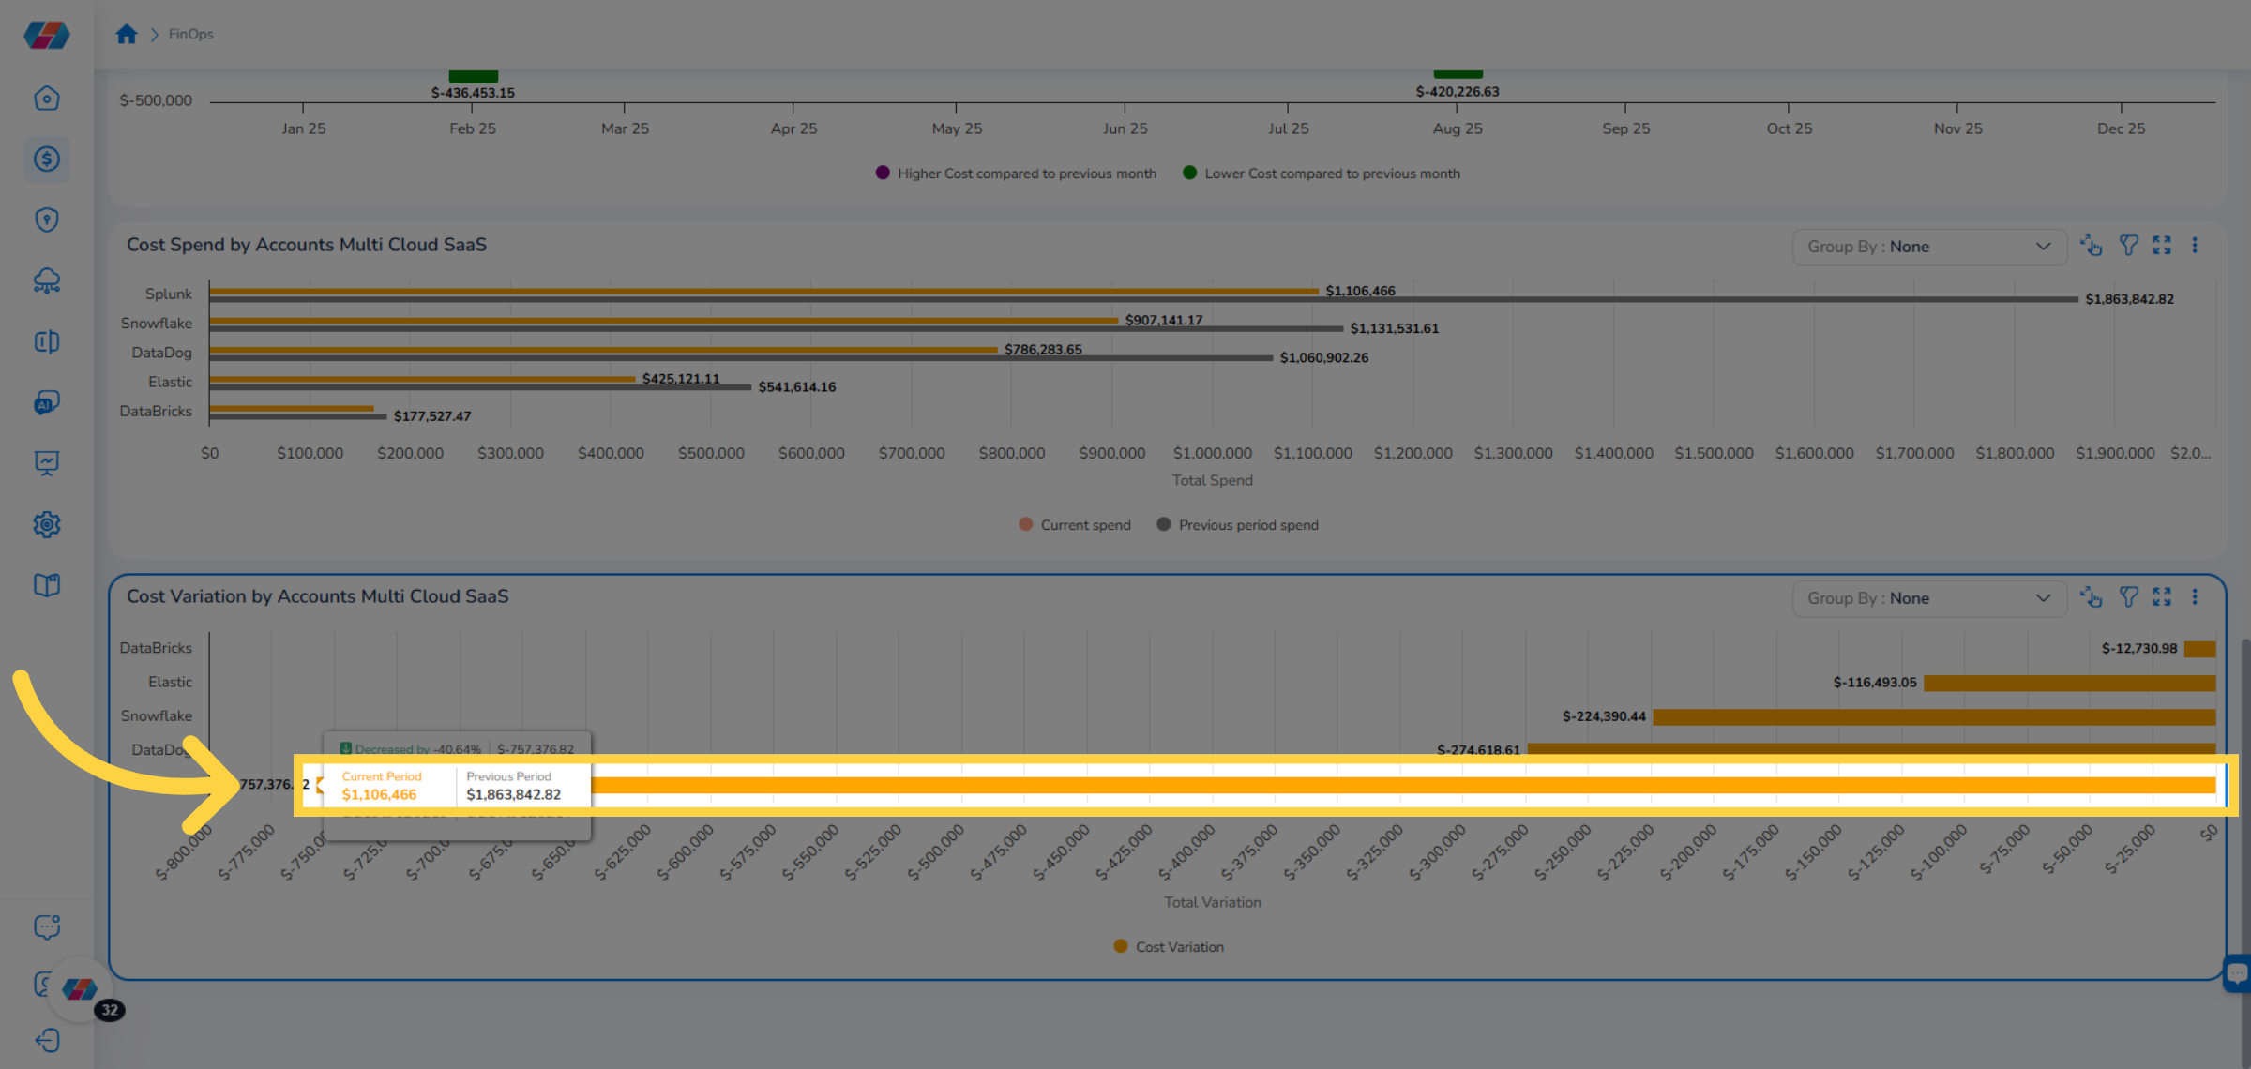Screen dimensions: 2251x1069
Task: Open the cloud sidebar icon
Action: (47, 280)
